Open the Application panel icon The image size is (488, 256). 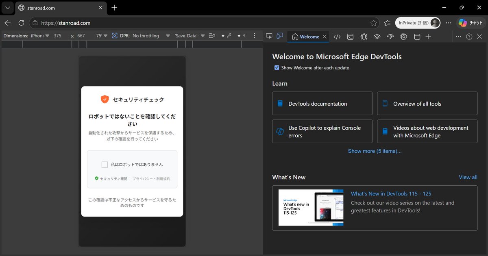point(417,37)
